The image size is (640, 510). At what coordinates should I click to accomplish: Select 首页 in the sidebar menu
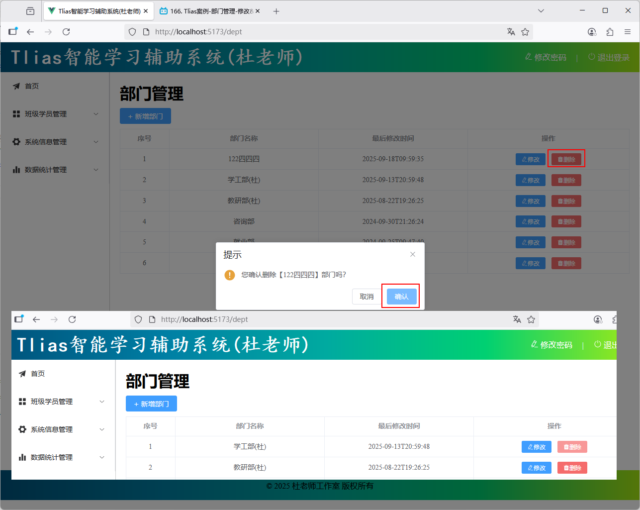click(32, 86)
